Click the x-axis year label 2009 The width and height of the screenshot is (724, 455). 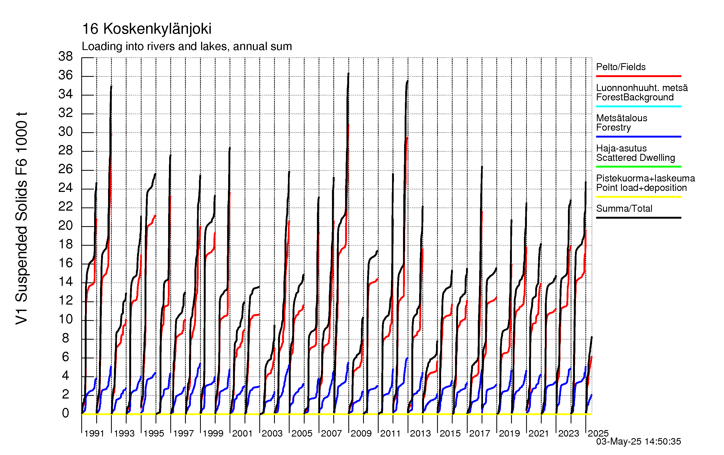(x=361, y=433)
